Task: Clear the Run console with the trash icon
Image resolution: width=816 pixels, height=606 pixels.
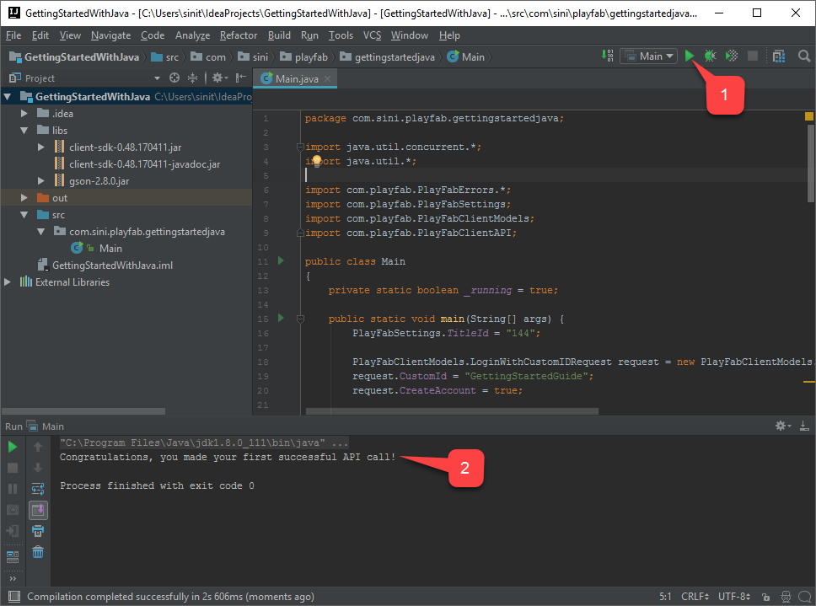Action: pyautogui.click(x=36, y=552)
